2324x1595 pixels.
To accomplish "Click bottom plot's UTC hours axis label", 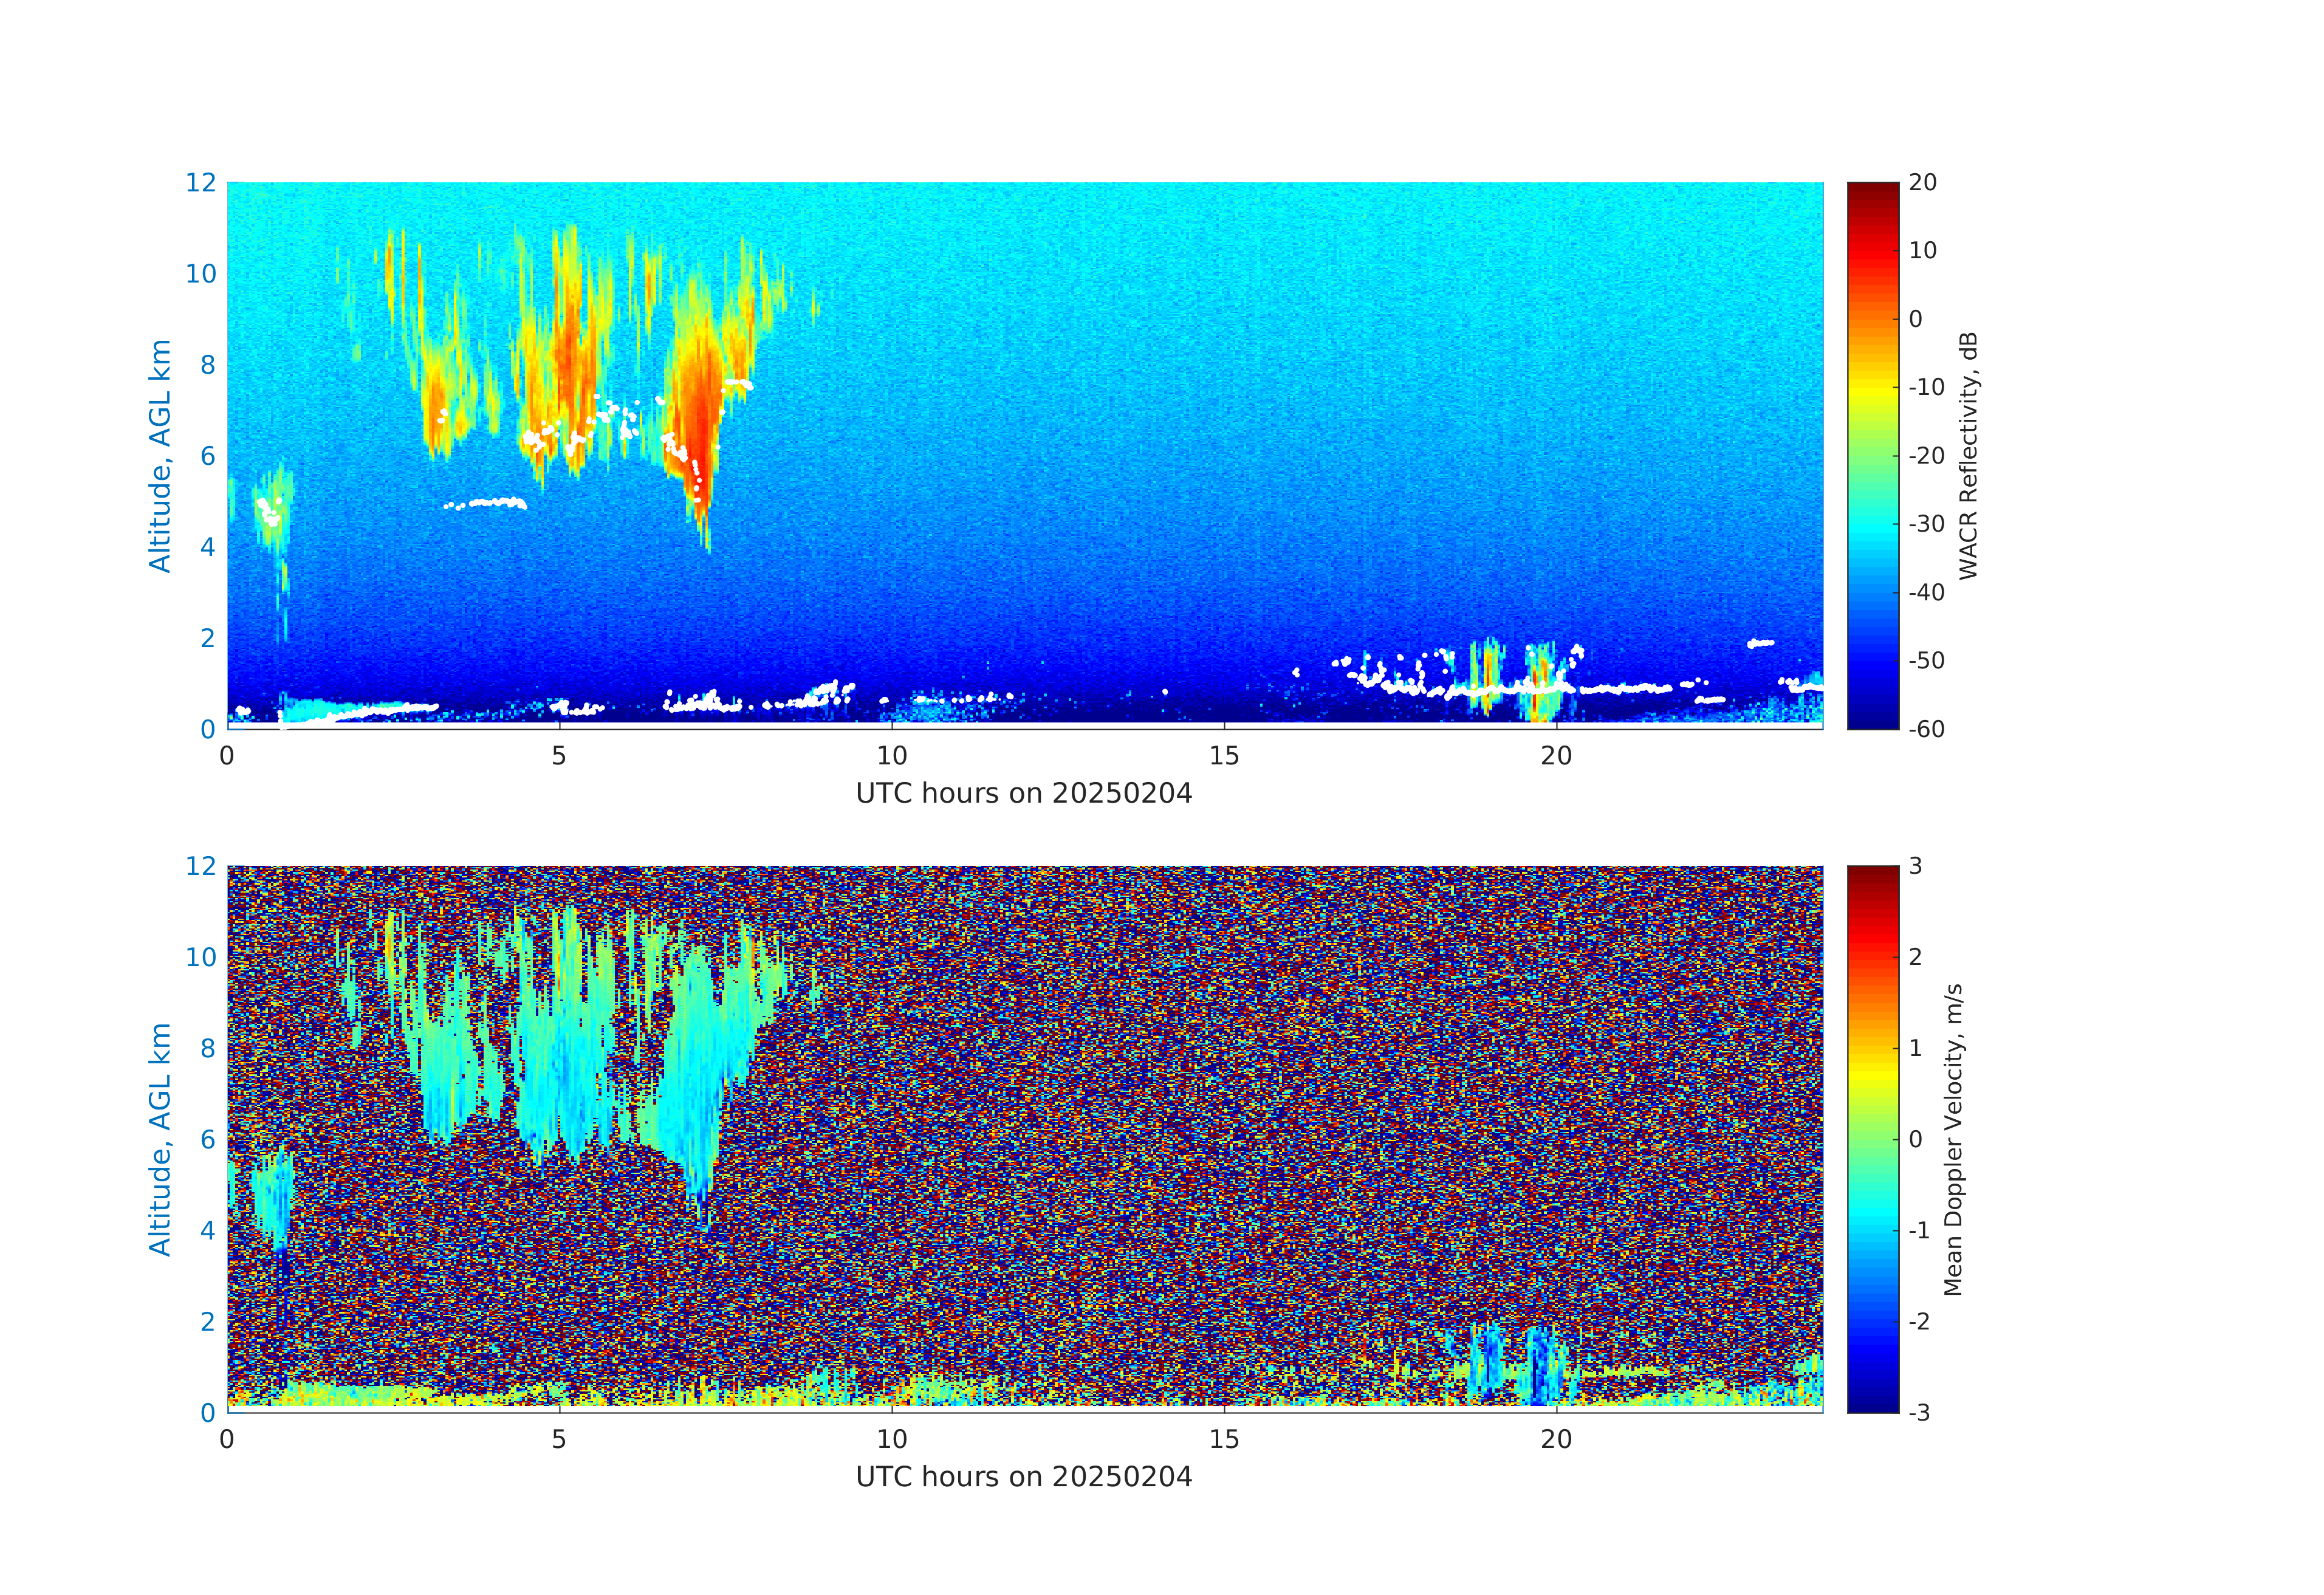I will coord(1023,1476).
